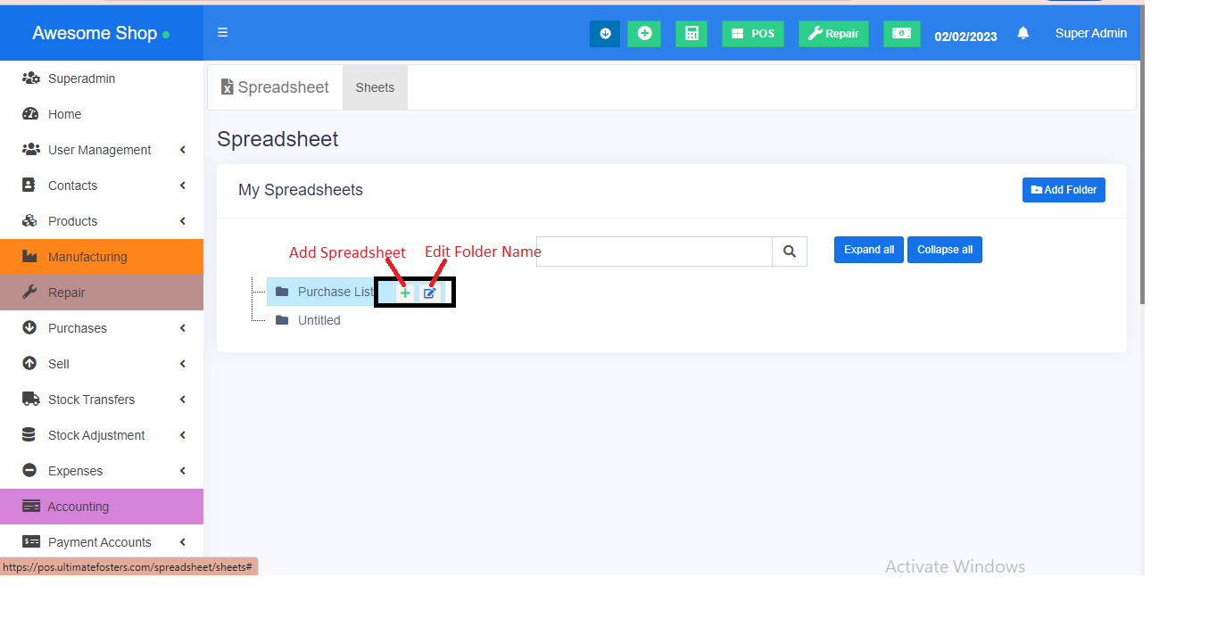Toggle sidebar with hamburger menu icon

tap(222, 33)
